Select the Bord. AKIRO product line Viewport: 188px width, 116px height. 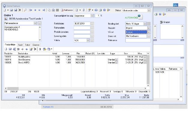pos(75,63)
